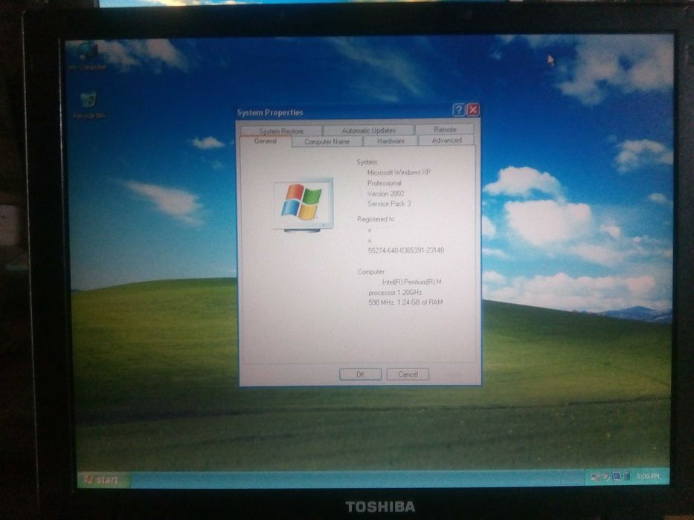Open the Start menu

click(x=103, y=479)
